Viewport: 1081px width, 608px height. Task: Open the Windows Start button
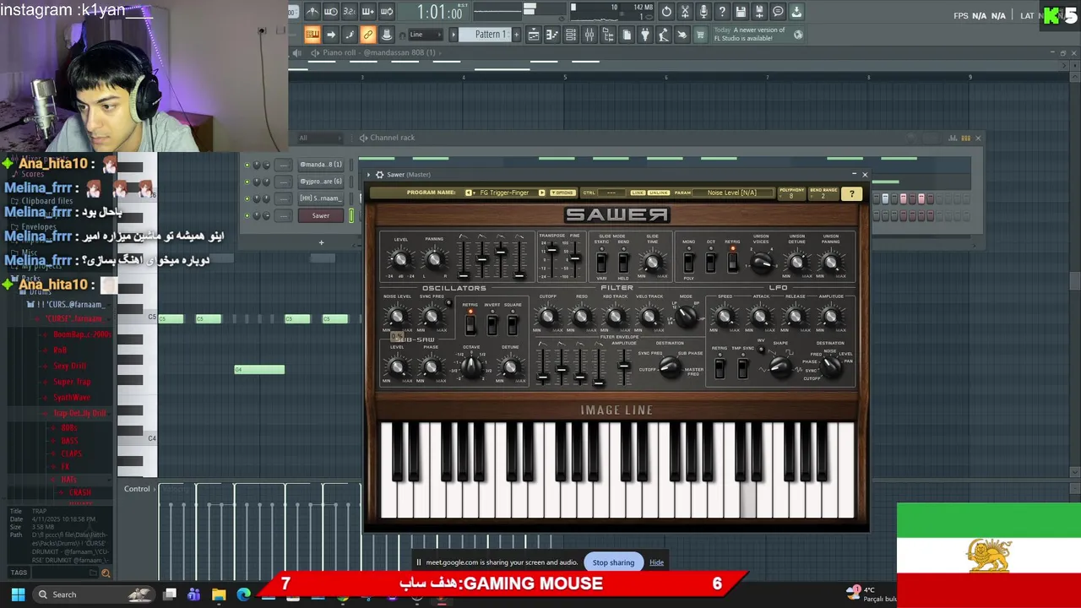click(x=18, y=594)
